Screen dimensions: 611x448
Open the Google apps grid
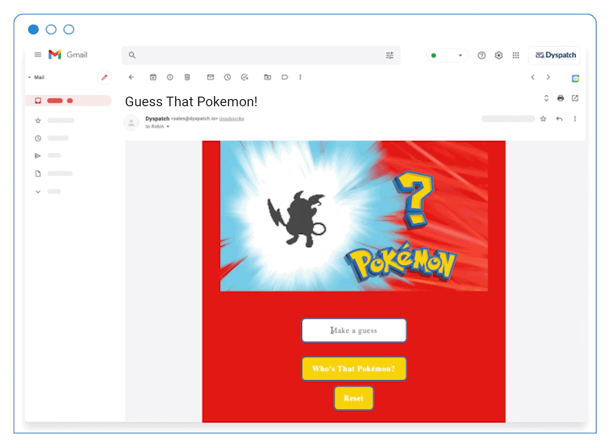point(516,55)
